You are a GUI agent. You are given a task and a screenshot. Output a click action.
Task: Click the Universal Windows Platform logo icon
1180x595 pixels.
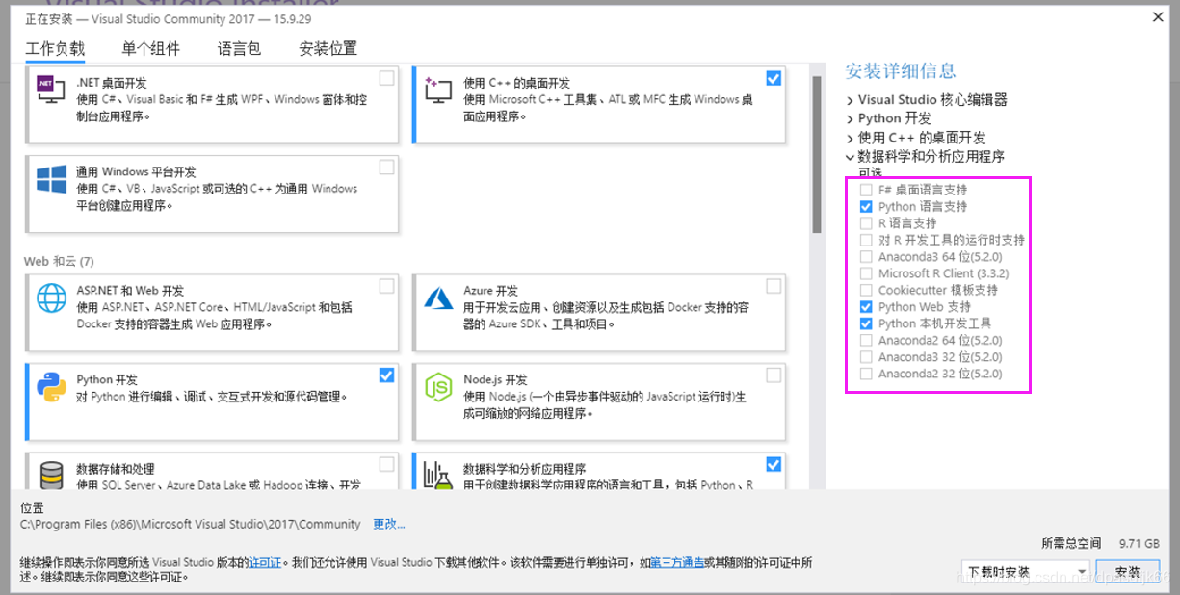click(51, 180)
